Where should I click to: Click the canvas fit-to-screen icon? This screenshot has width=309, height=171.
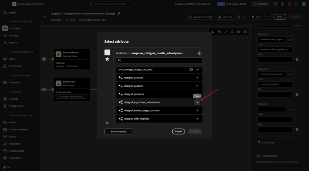pos(226,32)
